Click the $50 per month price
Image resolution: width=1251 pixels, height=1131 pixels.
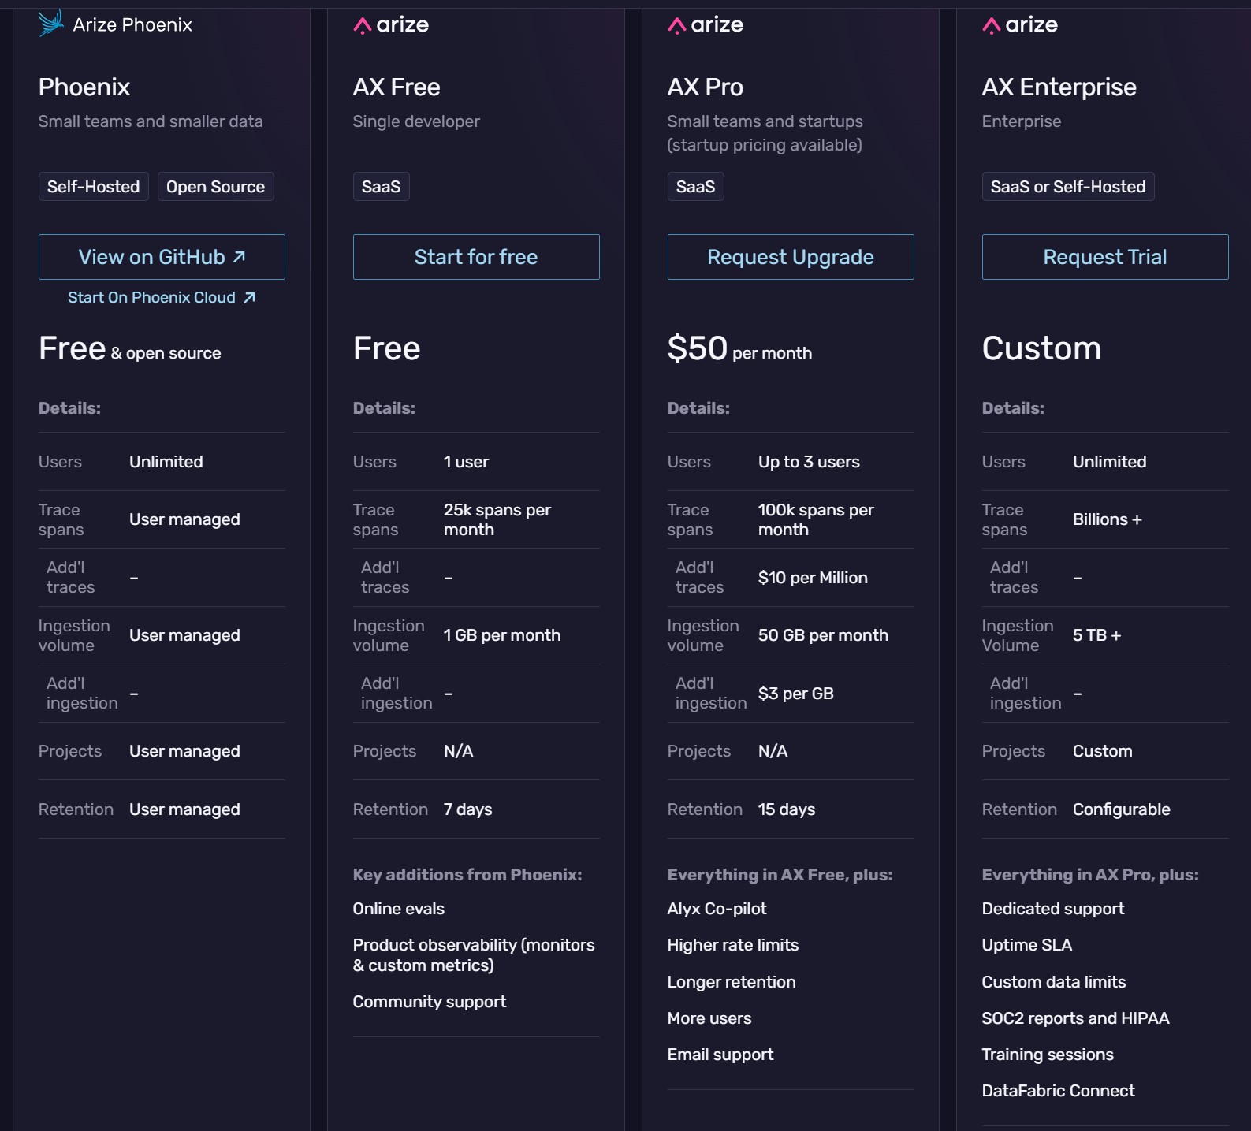tap(739, 349)
